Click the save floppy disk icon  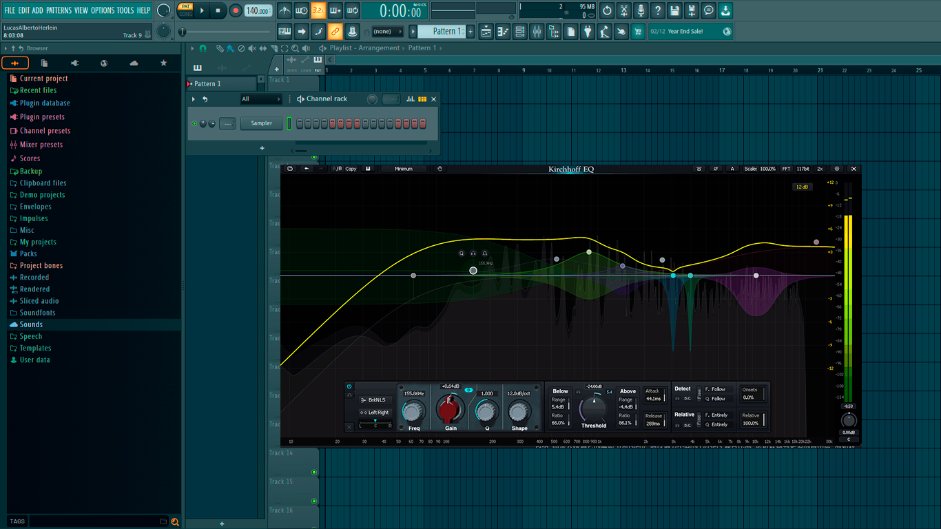click(674, 10)
